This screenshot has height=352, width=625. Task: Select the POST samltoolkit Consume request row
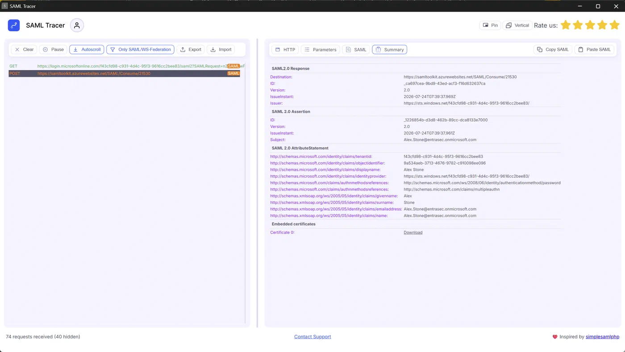coord(125,74)
